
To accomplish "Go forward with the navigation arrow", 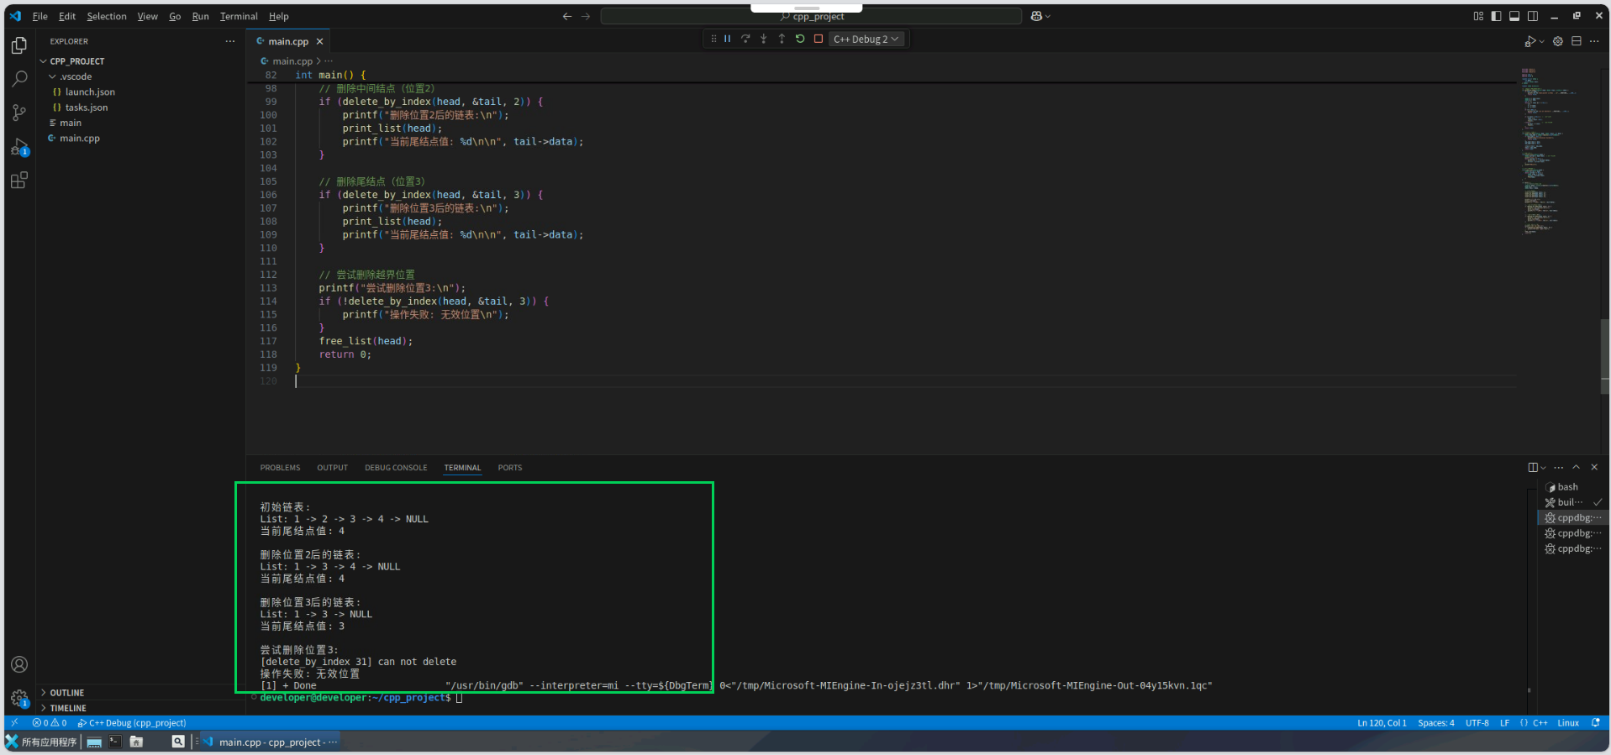I will (x=586, y=16).
